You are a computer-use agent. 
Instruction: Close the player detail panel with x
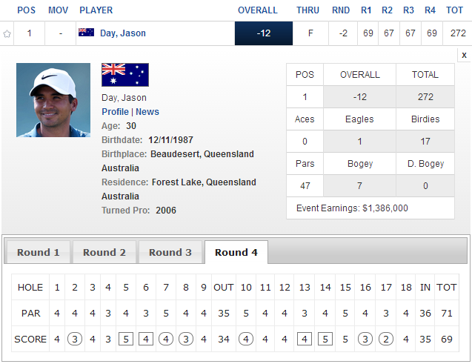[x=464, y=56]
